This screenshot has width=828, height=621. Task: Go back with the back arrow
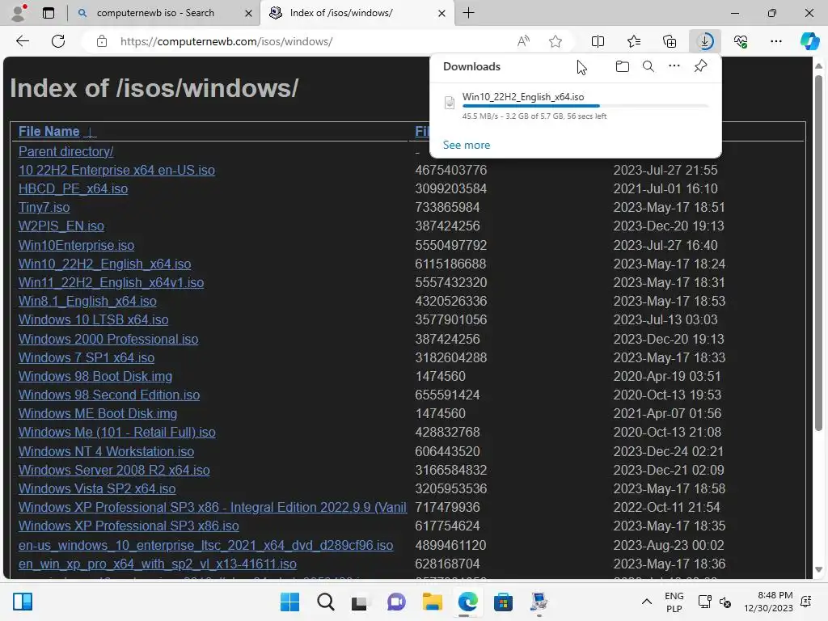(22, 41)
